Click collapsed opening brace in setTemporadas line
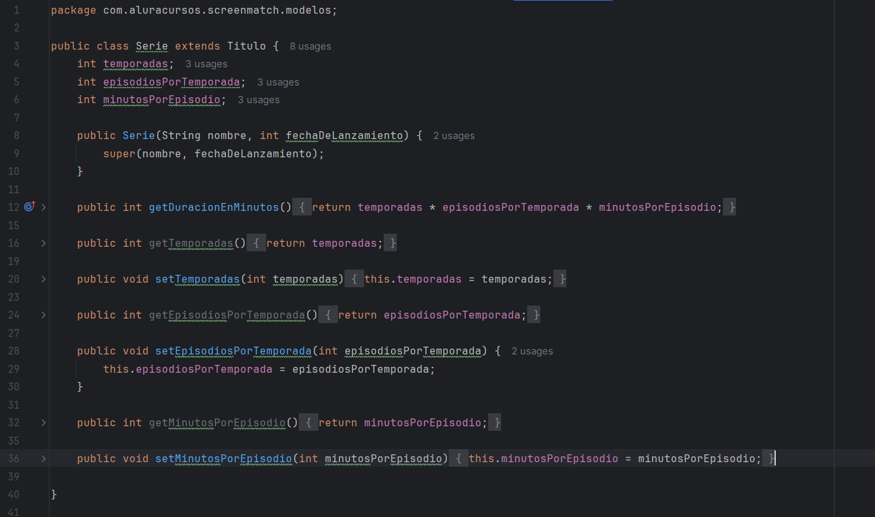Screen dimensions: 875x517 pos(354,279)
